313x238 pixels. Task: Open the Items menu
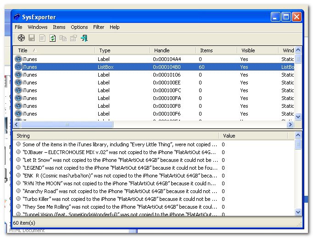[x=59, y=27]
